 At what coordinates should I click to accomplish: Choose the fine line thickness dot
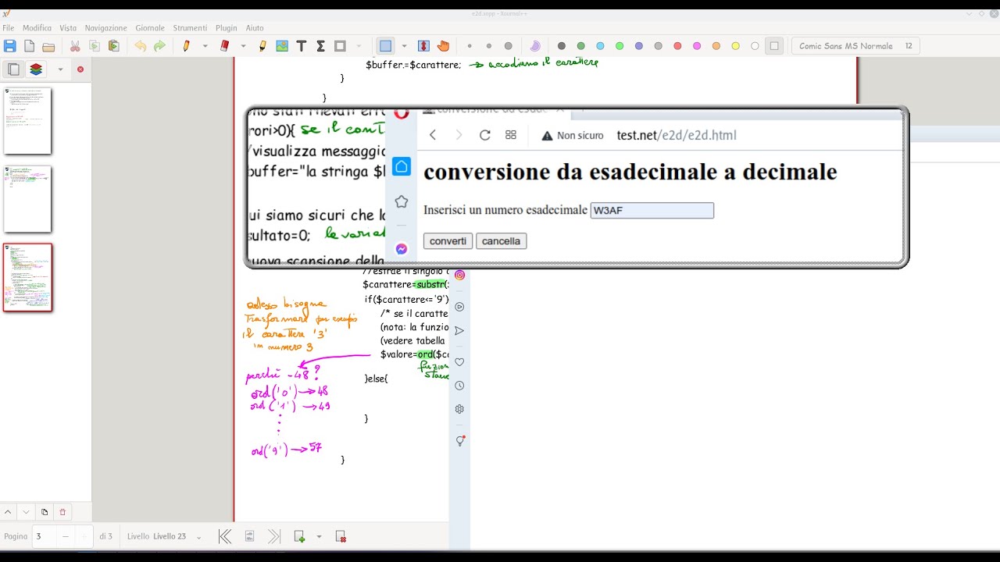[470, 46]
